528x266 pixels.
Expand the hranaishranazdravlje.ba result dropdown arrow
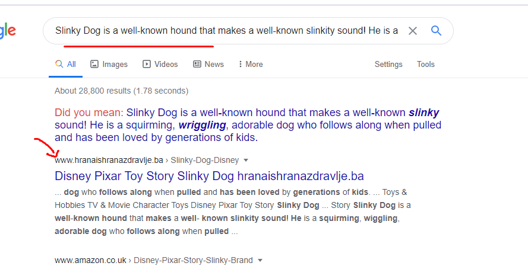(x=246, y=161)
